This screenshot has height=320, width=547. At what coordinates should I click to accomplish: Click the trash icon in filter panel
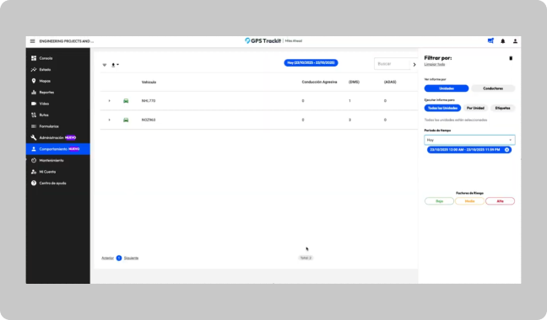pos(511,58)
